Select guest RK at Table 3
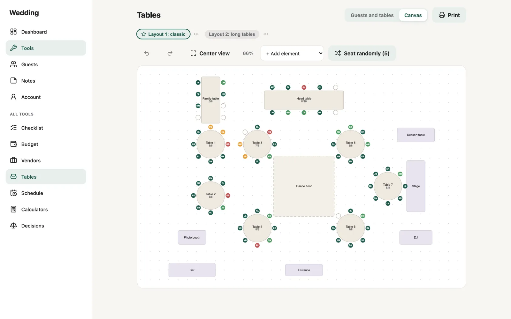 (275, 144)
